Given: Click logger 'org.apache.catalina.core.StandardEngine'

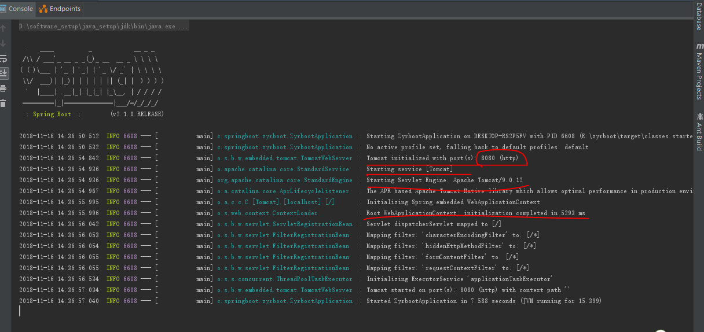Looking at the screenshot, I should [x=285, y=180].
